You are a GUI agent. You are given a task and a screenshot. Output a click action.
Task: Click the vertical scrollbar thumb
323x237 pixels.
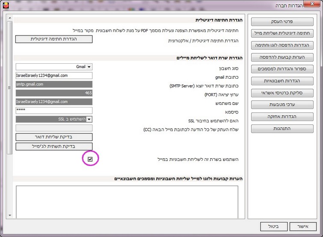click(x=10, y=88)
